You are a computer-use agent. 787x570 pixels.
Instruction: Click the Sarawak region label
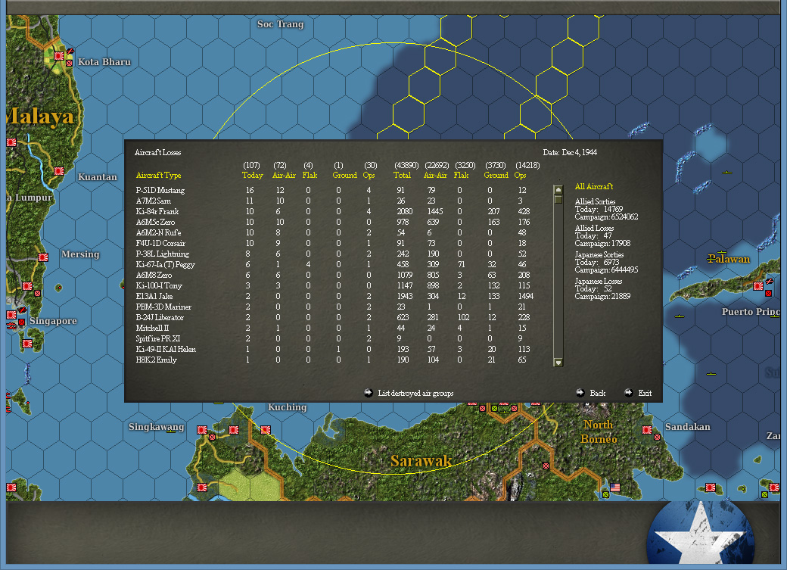(x=421, y=460)
